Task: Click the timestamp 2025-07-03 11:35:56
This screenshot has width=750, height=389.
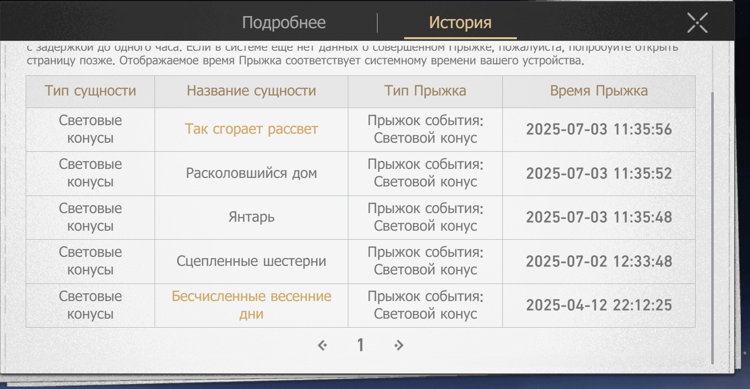Action: (x=599, y=129)
